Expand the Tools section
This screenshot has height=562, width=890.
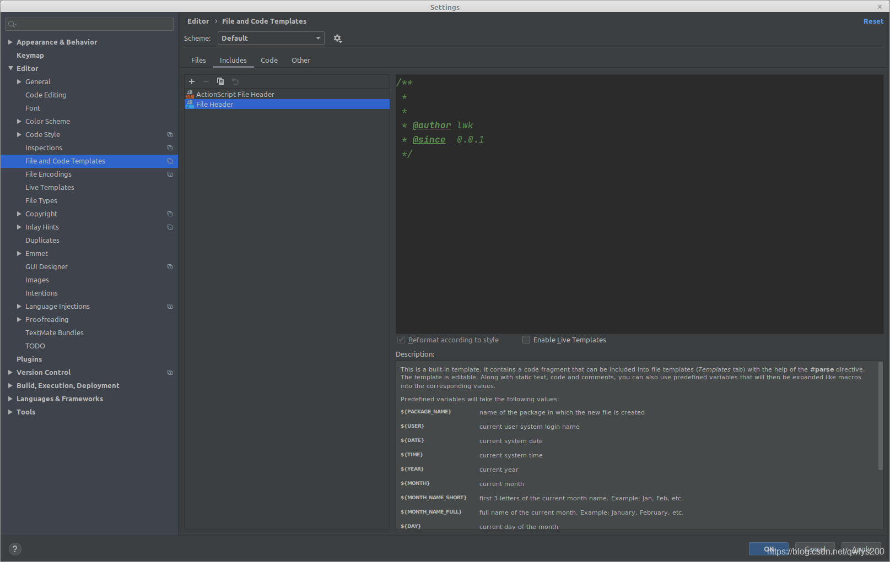point(10,412)
